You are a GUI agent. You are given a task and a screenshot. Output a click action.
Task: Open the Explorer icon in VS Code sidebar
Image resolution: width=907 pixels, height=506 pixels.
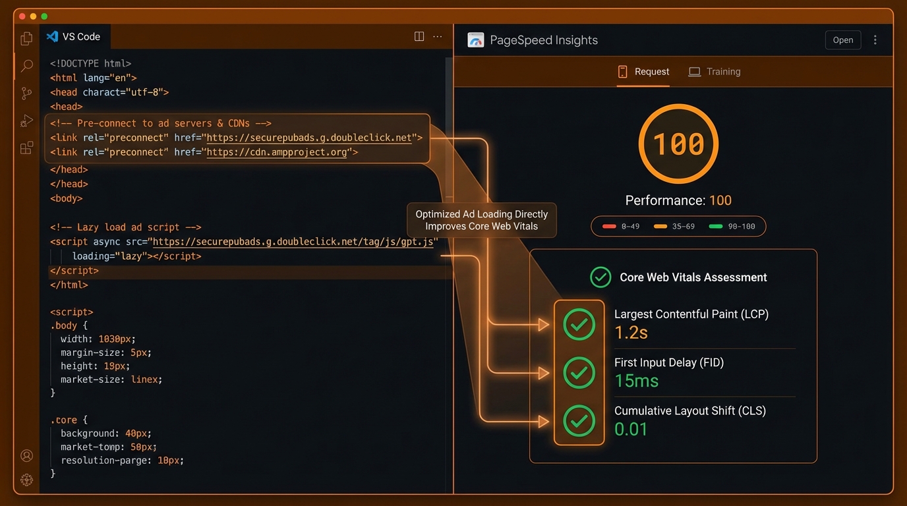tap(26, 38)
